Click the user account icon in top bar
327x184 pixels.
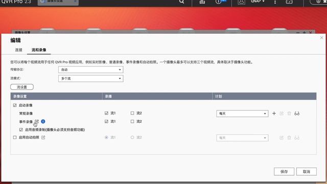[241, 2]
